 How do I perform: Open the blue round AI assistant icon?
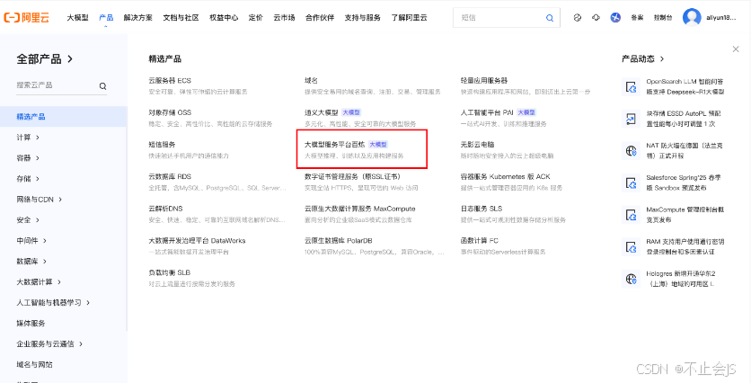coord(615,18)
